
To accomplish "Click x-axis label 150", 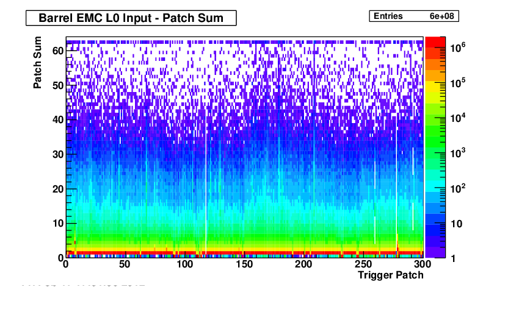I will pos(244,264).
